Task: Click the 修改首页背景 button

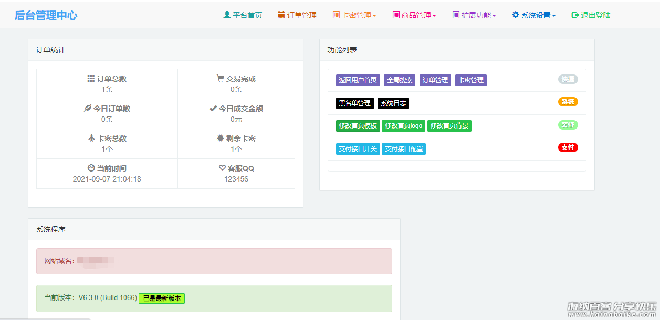Action: click(449, 126)
